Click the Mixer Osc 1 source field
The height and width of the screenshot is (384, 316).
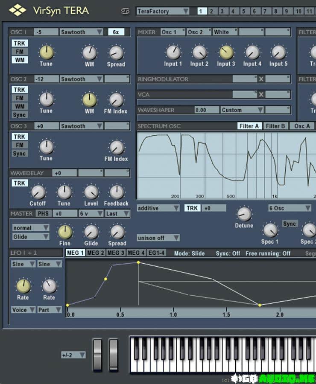[x=173, y=32]
